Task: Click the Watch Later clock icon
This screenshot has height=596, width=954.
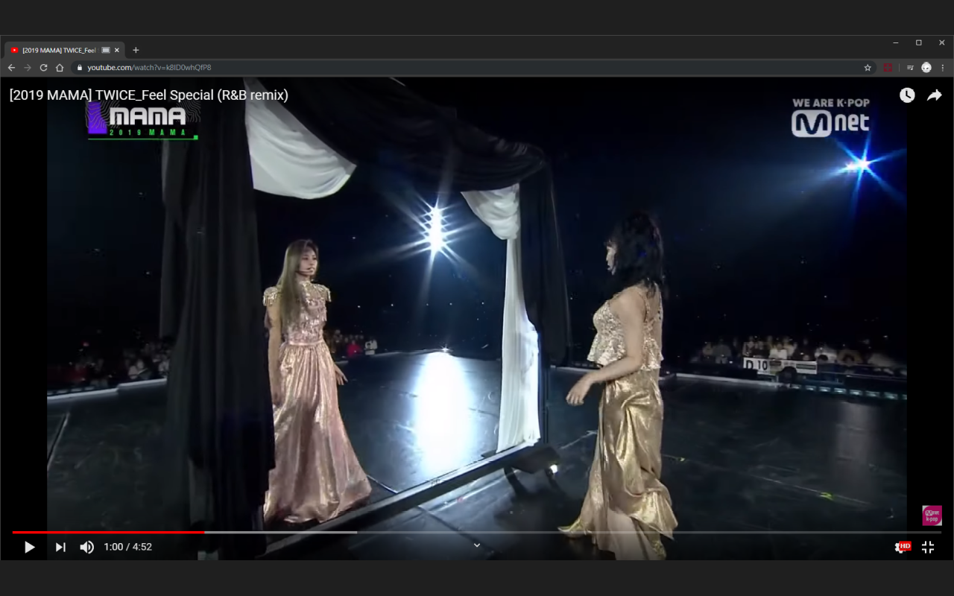Action: 907,95
